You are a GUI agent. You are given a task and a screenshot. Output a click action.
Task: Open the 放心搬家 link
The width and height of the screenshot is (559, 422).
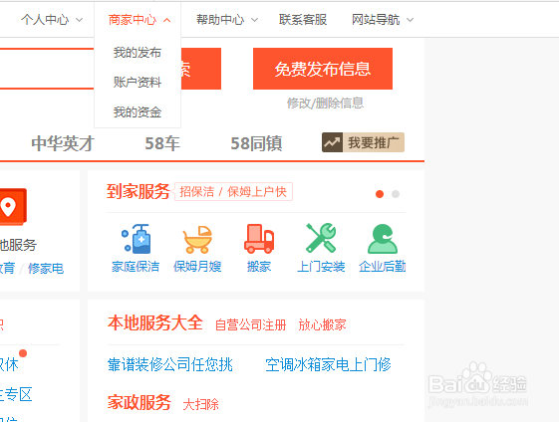tap(322, 324)
